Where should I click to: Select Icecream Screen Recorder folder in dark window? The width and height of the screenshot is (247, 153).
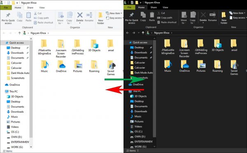[x=184, y=48]
